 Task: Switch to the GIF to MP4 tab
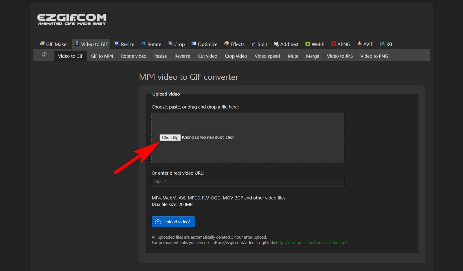tap(102, 56)
